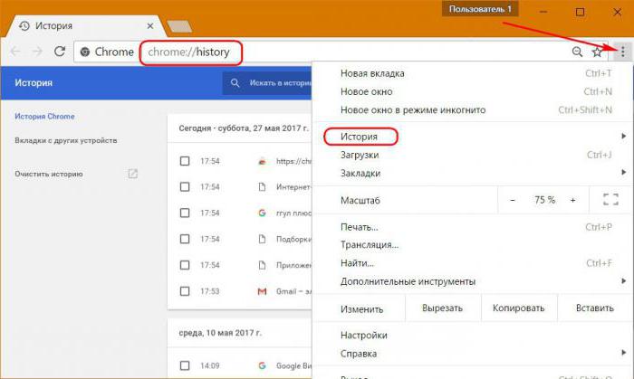
Task: Click the zoom magnifier icon in address bar
Action: [577, 52]
